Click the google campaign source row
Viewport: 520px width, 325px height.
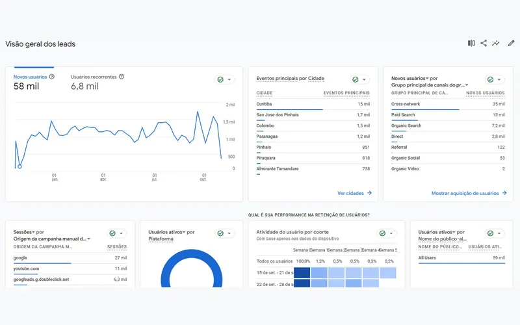point(70,258)
